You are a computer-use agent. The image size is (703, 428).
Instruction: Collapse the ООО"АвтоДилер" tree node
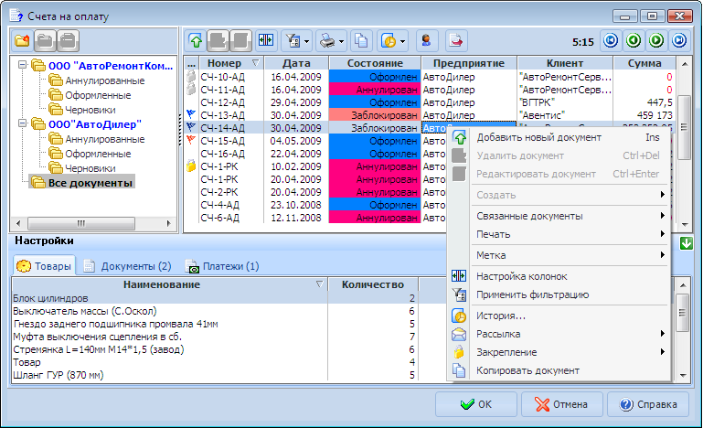[22, 124]
